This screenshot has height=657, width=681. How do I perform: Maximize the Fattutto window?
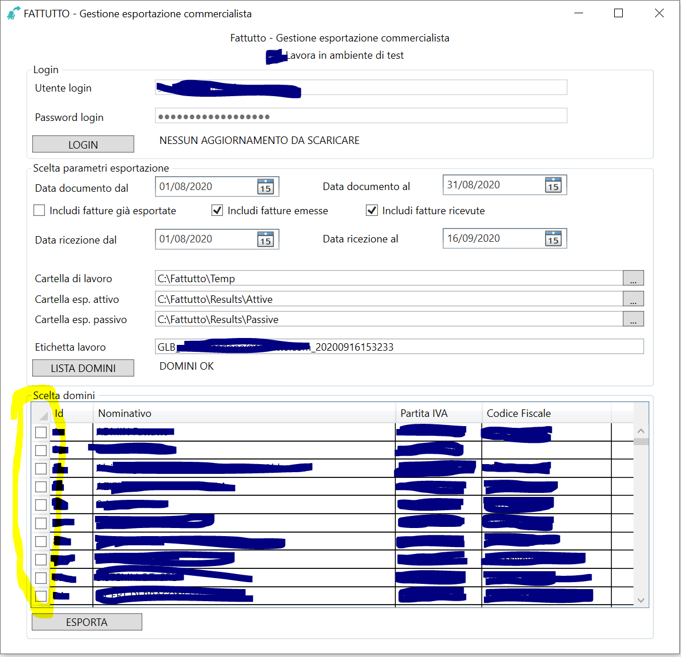618,13
